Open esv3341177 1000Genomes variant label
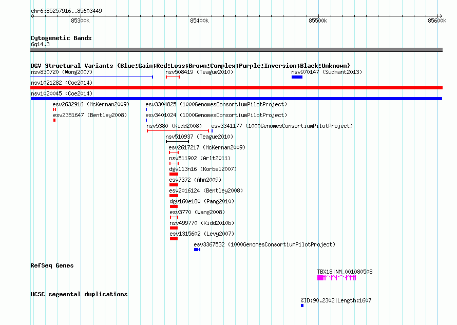The width and height of the screenshot is (457, 325). click(x=282, y=126)
